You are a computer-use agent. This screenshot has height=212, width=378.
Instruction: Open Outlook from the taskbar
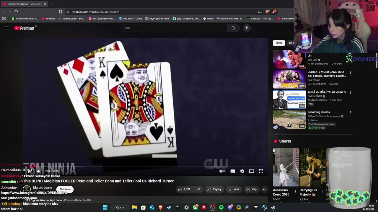tap(152, 207)
